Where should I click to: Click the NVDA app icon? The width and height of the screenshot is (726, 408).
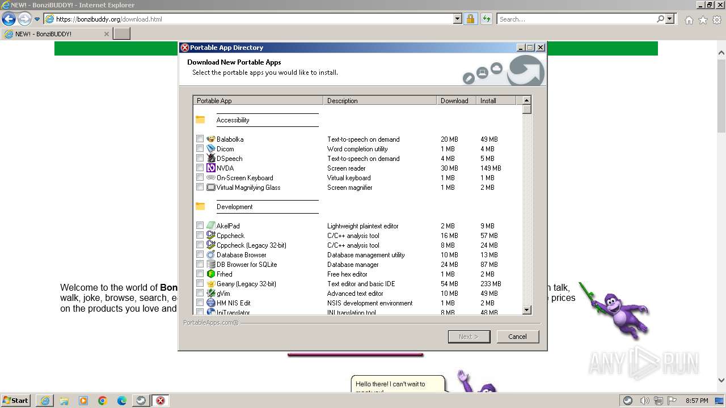pos(210,168)
